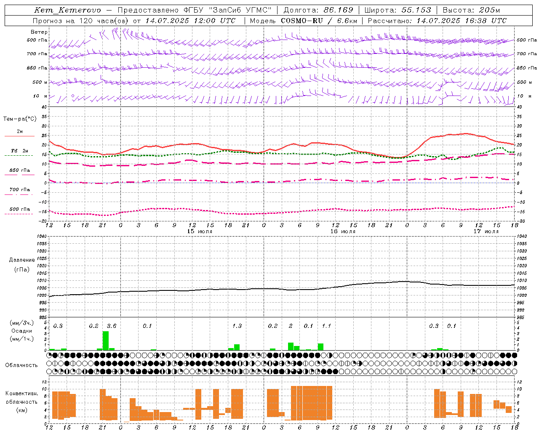Click the 'Давление' pressure panel label
The height and width of the screenshot is (431, 539).
point(22,260)
